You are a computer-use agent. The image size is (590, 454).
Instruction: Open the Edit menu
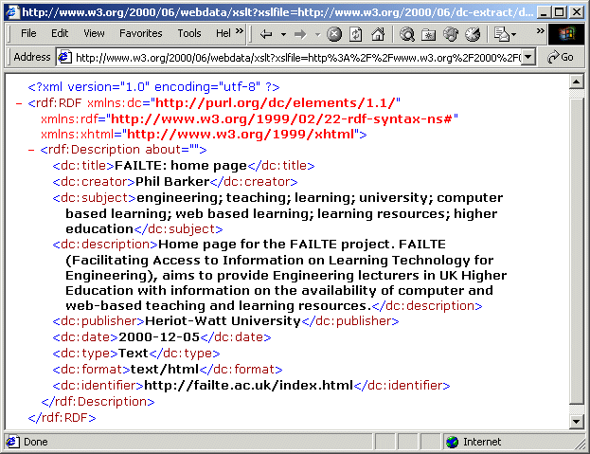click(60, 33)
